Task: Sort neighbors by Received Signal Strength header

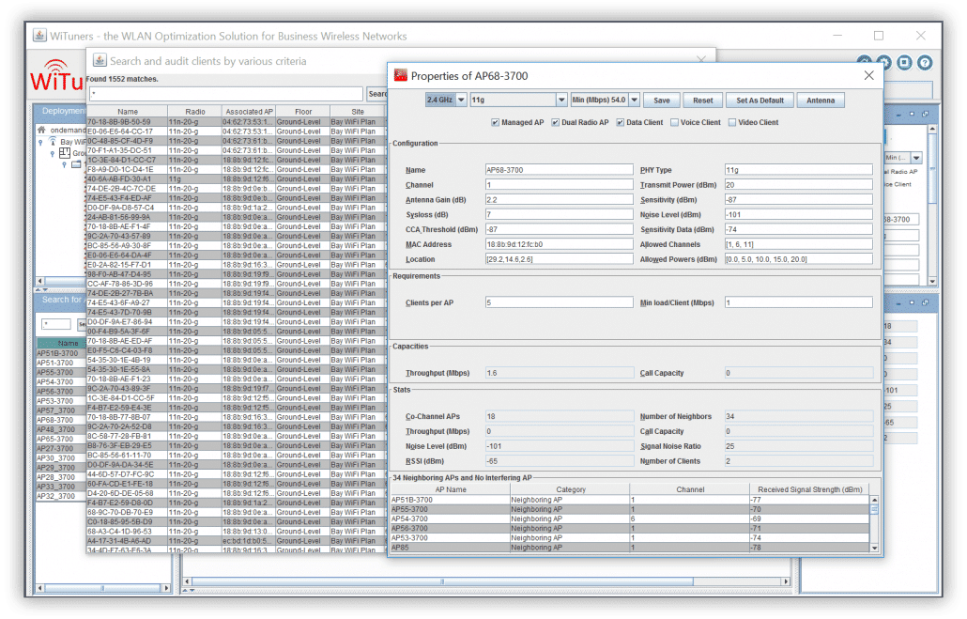Action: (809, 489)
